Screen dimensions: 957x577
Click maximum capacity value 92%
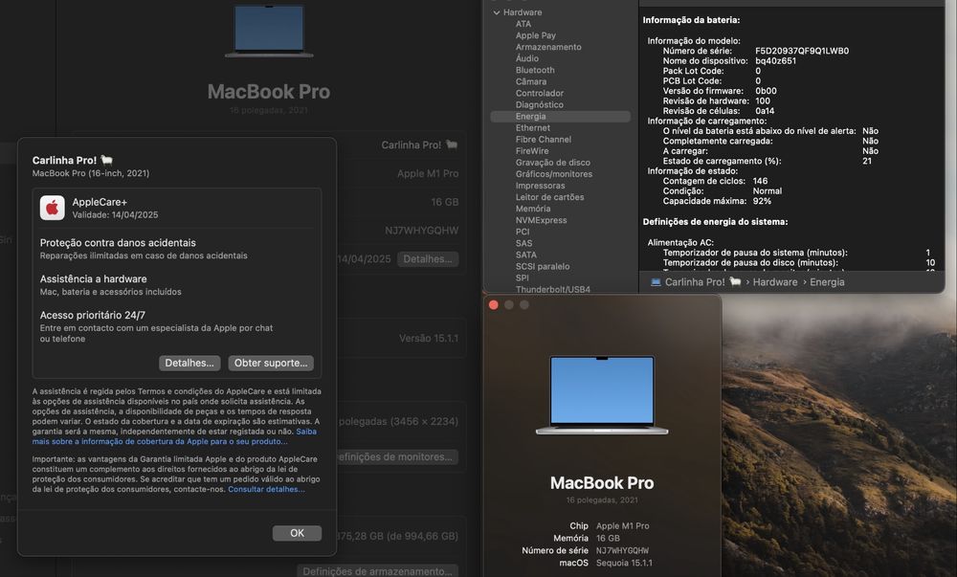pos(762,201)
